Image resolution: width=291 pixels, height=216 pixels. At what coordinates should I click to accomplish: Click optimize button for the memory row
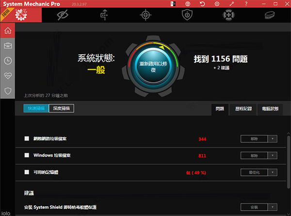254,172
